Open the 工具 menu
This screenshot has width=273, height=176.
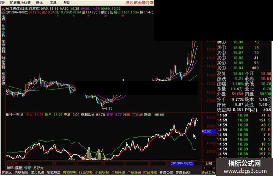click(x=53, y=3)
